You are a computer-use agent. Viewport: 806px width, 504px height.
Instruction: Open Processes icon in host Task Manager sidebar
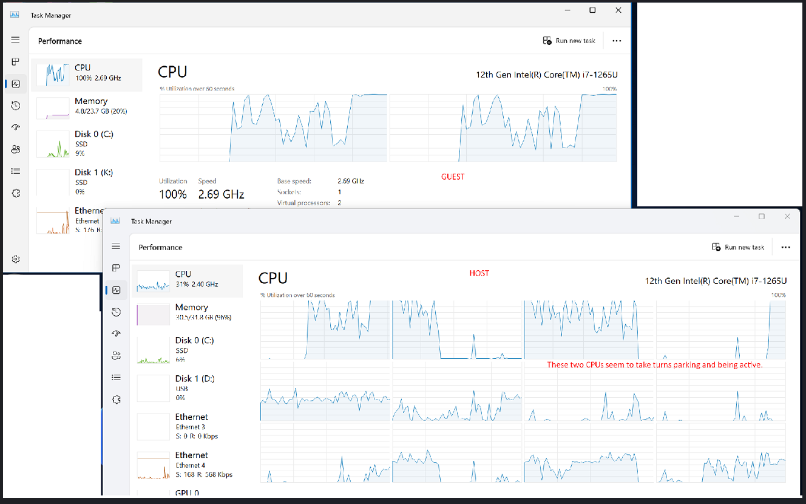point(116,268)
